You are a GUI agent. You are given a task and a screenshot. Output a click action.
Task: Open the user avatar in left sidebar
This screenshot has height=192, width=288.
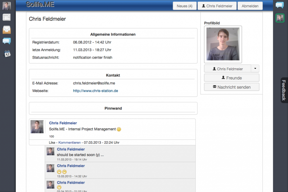7,6
